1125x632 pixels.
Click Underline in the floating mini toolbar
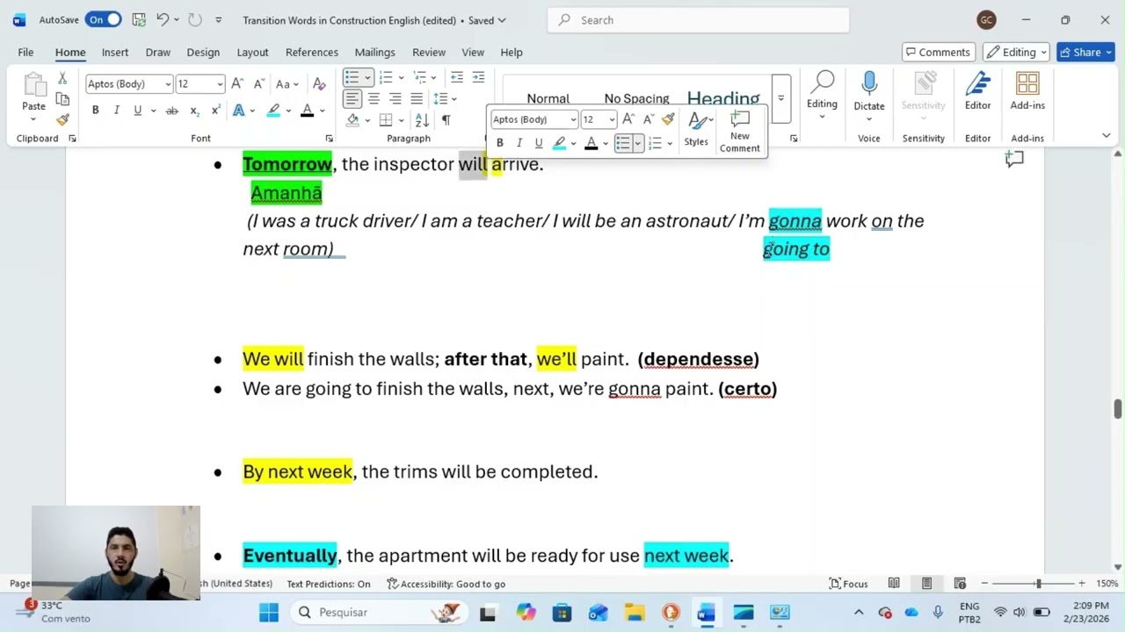point(538,143)
